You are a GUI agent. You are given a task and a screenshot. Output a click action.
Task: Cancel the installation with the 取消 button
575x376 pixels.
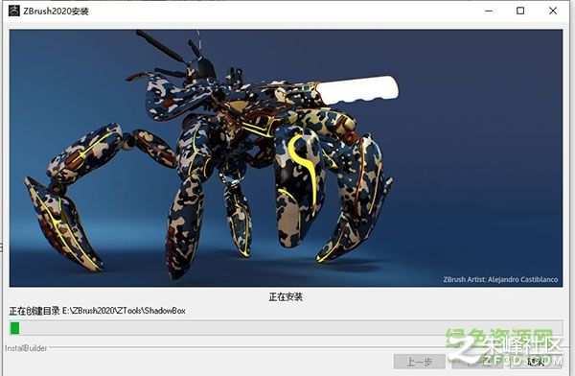pos(536,362)
